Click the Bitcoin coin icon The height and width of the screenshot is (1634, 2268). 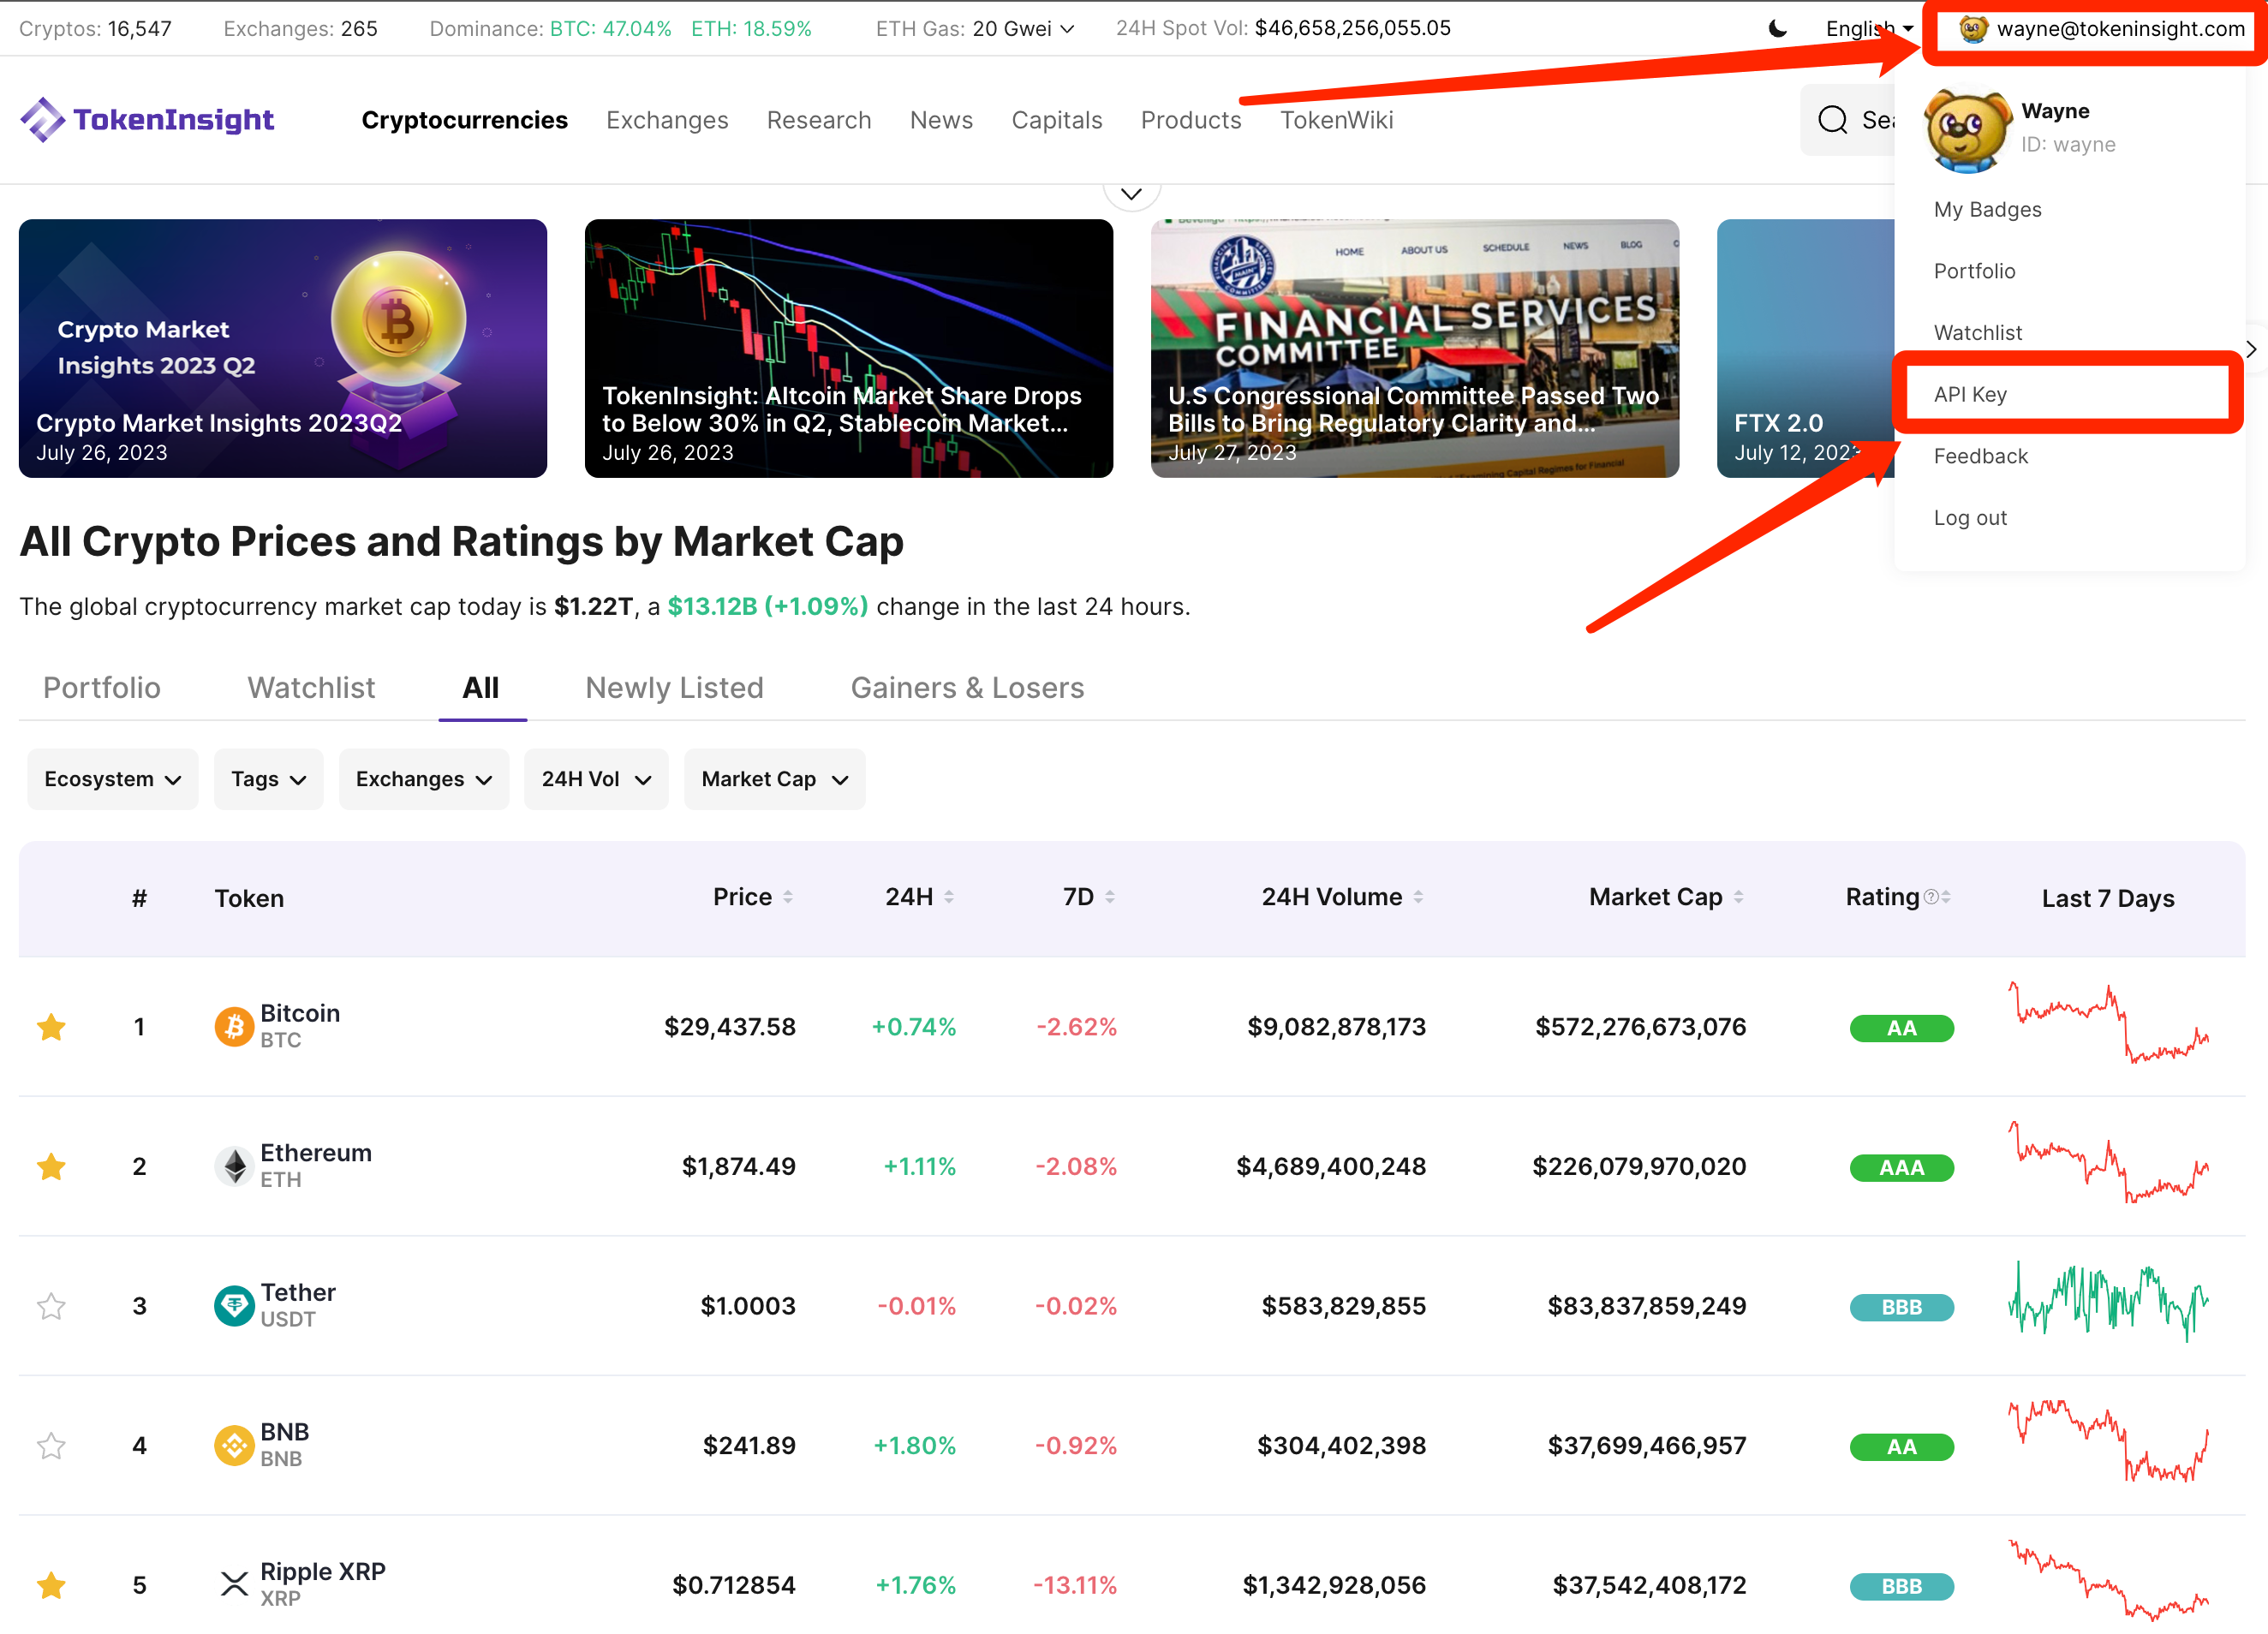[x=234, y=1027]
